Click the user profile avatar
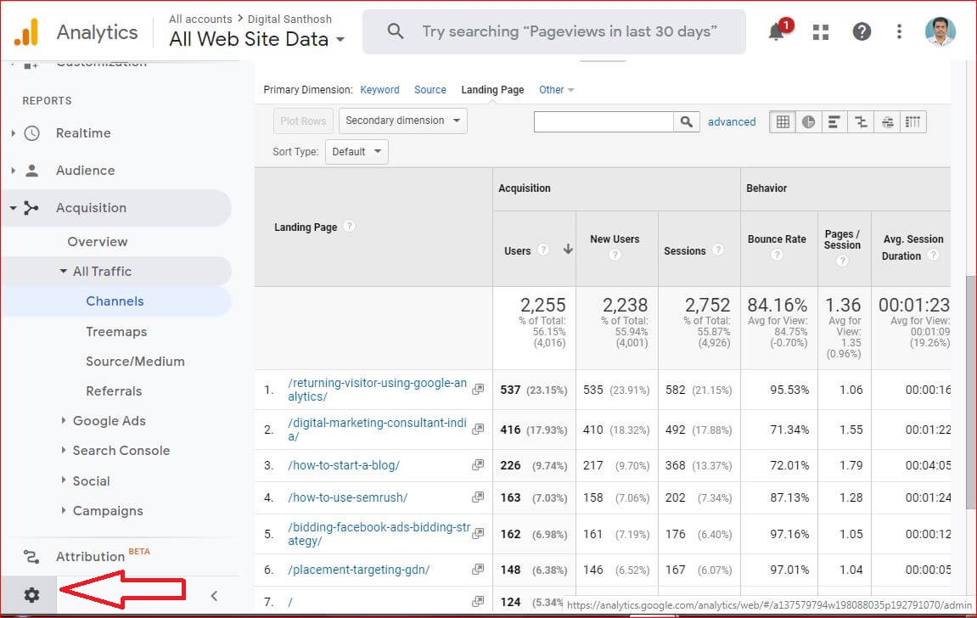Screen dimensions: 977x618 [x=941, y=31]
